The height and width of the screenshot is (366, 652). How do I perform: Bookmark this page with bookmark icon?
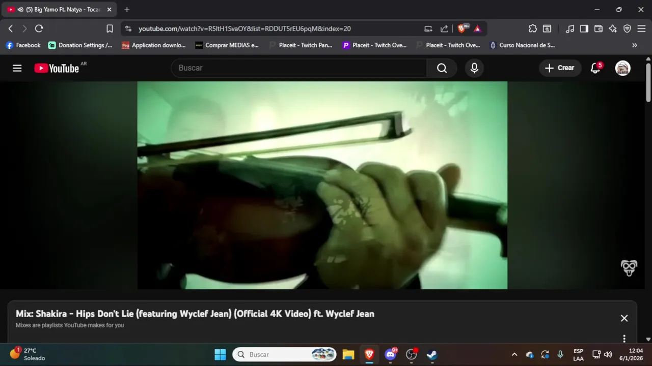coord(110,29)
